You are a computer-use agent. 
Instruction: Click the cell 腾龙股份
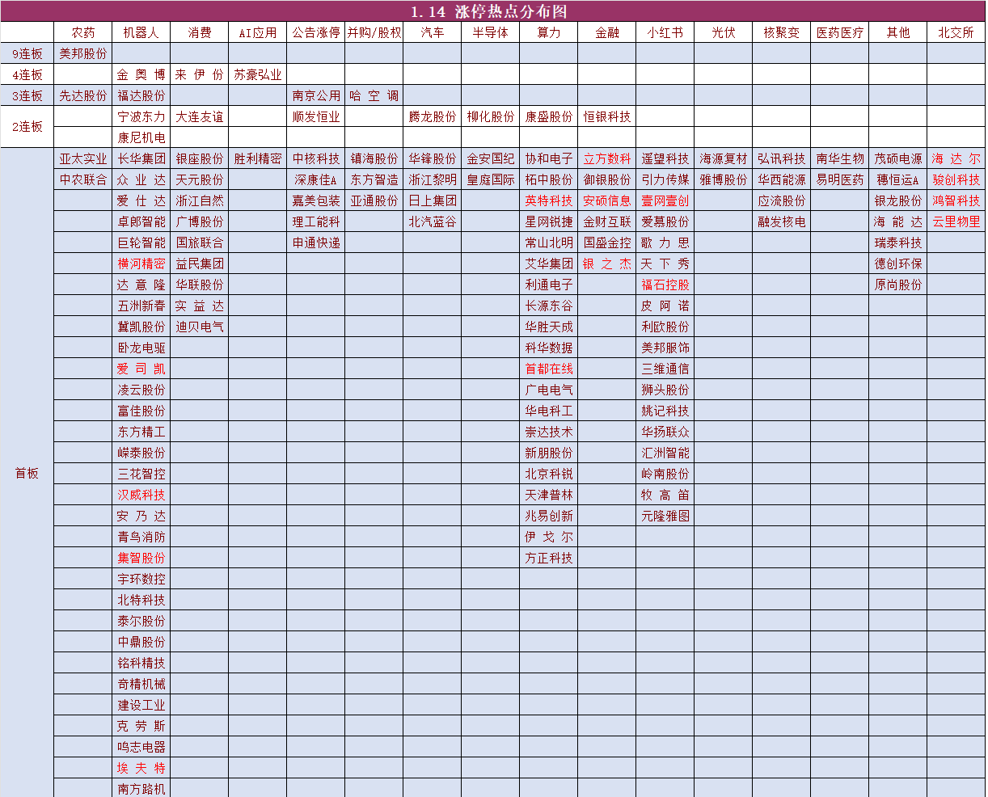pyautogui.click(x=433, y=116)
